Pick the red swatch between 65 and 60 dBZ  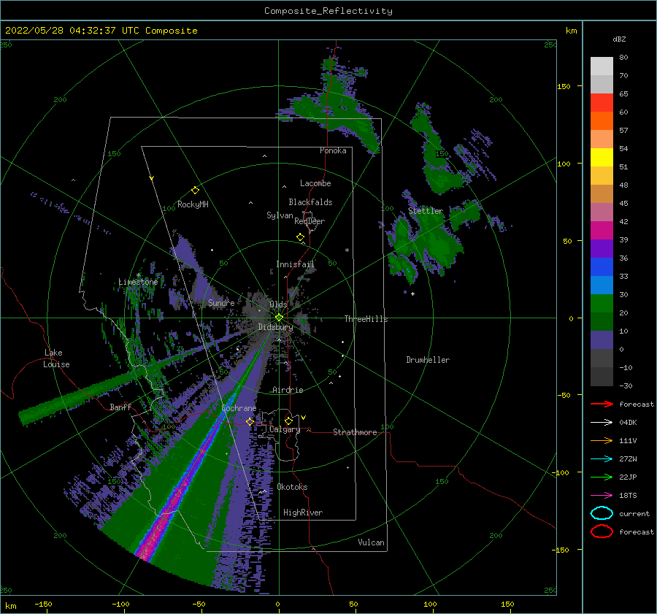click(x=602, y=103)
